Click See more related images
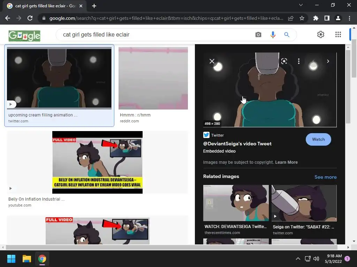The width and height of the screenshot is (357, 267). coord(325,177)
